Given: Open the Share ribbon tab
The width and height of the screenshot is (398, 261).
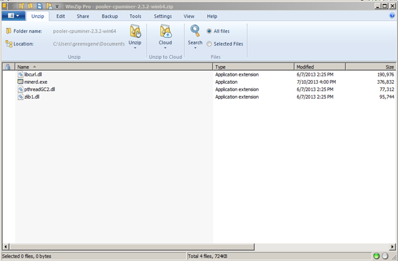Looking at the screenshot, I should (x=83, y=16).
